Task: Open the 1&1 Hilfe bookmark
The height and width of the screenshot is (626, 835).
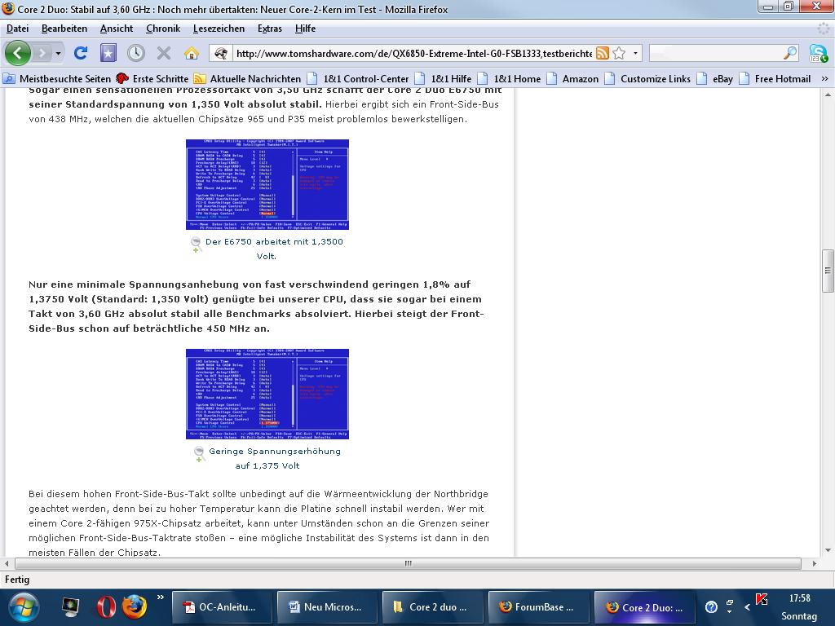Action: [443, 79]
